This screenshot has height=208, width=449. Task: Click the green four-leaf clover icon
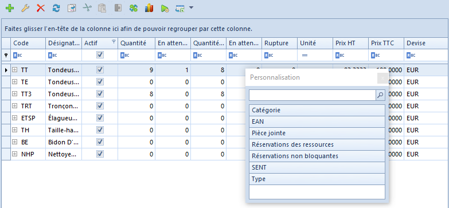[x=134, y=8]
